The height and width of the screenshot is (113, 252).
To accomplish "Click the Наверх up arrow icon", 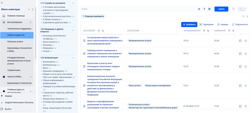I will pos(2,96).
